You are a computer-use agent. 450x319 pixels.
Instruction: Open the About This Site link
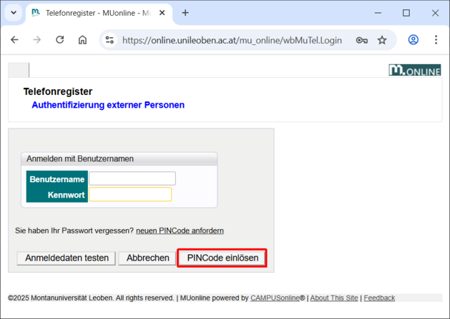(334, 298)
